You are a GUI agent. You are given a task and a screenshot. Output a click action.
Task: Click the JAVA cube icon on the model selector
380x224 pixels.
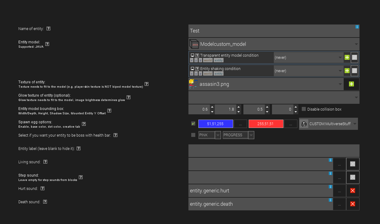[194, 44]
